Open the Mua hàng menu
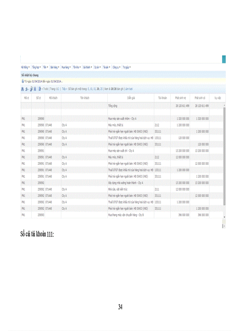241x331 pixels. click(x=66, y=67)
